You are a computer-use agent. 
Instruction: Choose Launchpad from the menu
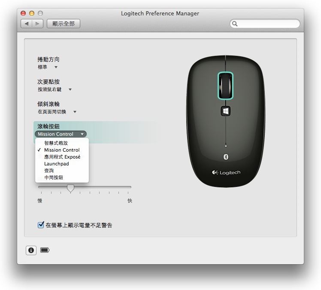coord(62,164)
